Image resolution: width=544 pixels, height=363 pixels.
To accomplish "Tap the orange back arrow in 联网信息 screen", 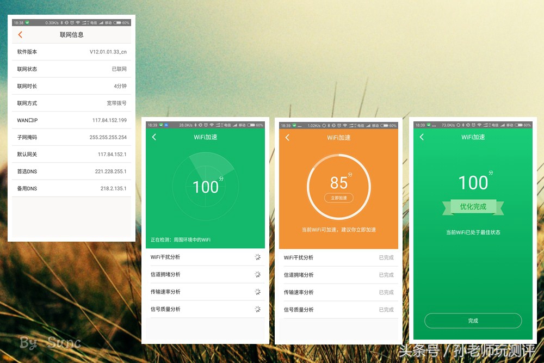I will click(20, 34).
